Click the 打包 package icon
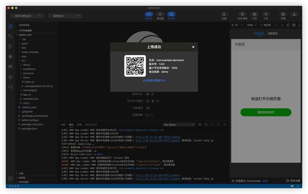 click(254, 15)
